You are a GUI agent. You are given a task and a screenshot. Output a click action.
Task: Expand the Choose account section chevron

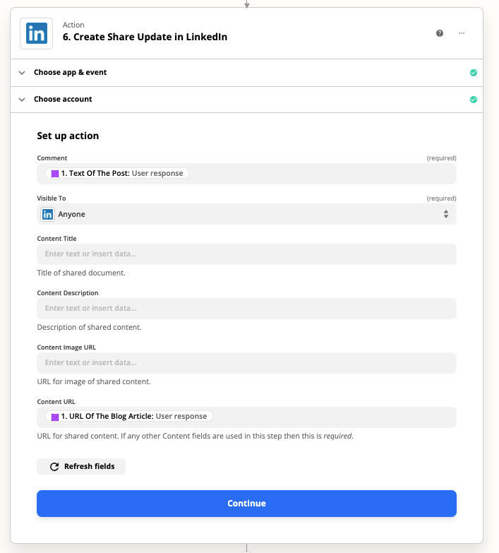point(22,100)
